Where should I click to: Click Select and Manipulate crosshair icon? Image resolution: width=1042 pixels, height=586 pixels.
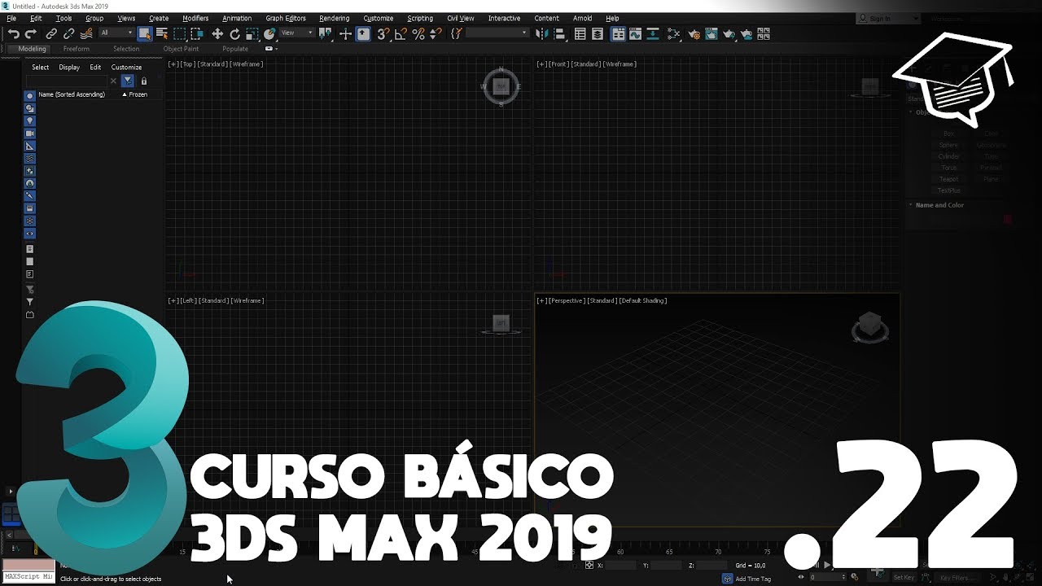(x=345, y=33)
